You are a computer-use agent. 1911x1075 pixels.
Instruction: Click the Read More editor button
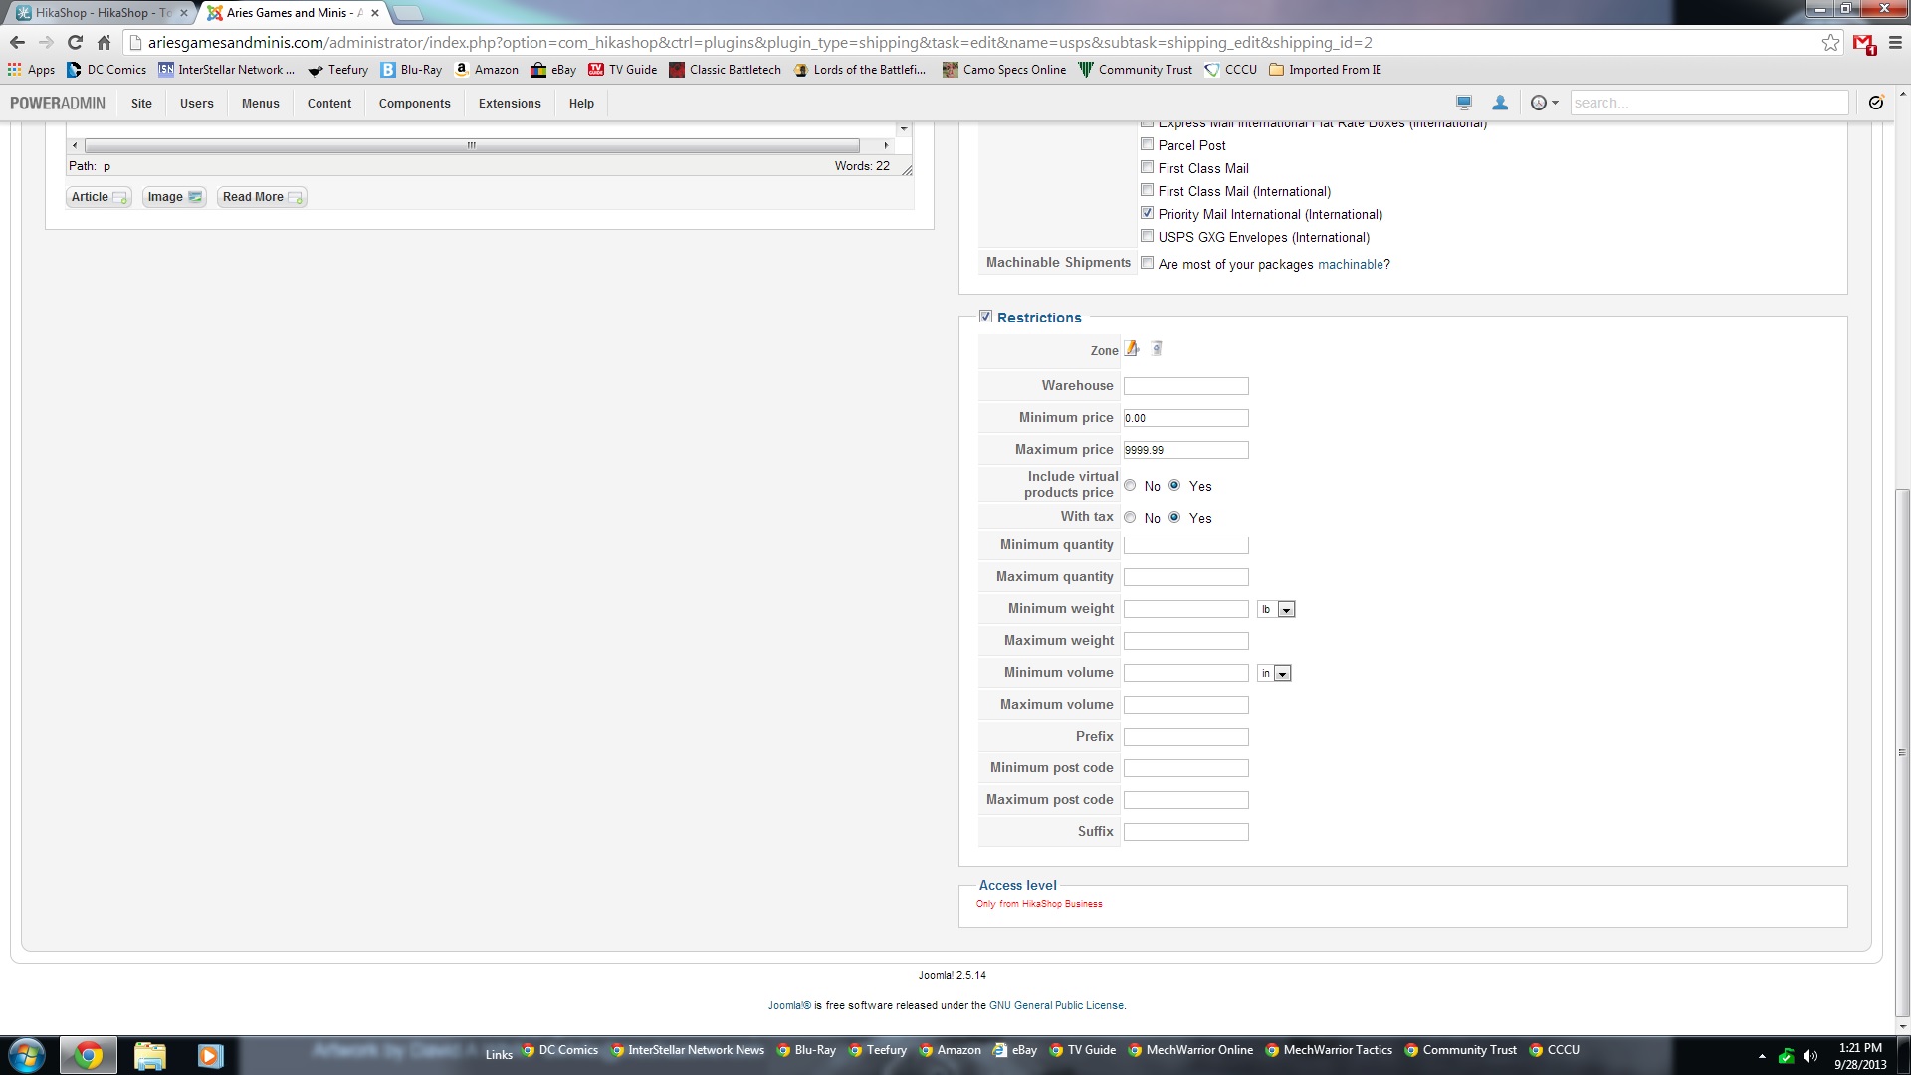[262, 197]
